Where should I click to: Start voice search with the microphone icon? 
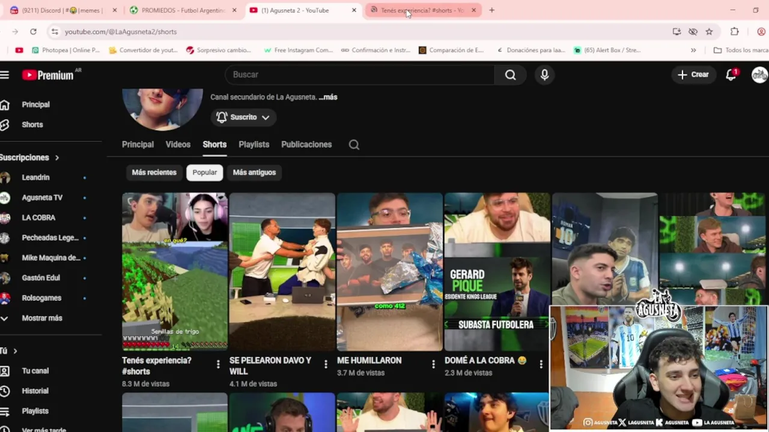tap(544, 74)
